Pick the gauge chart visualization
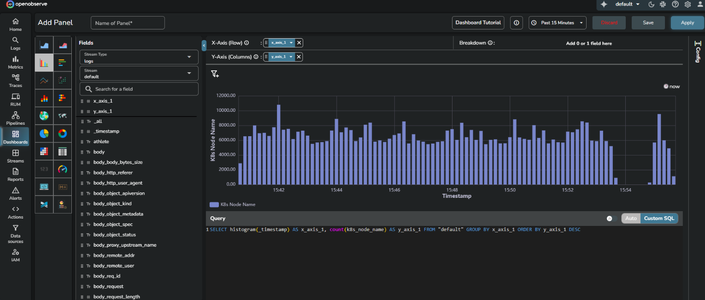 coord(62,169)
